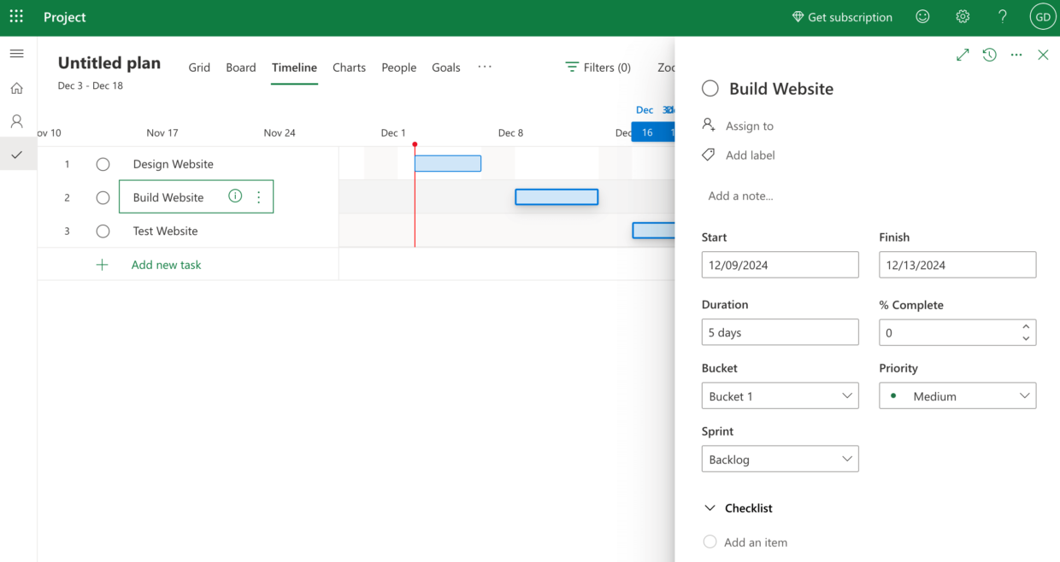Open the app launcher grid icon
1060x562 pixels.
(x=16, y=16)
